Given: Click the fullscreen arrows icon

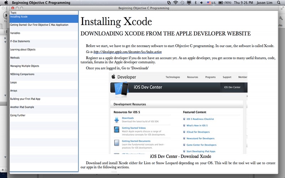Looking at the screenshot, I should tap(282, 8).
